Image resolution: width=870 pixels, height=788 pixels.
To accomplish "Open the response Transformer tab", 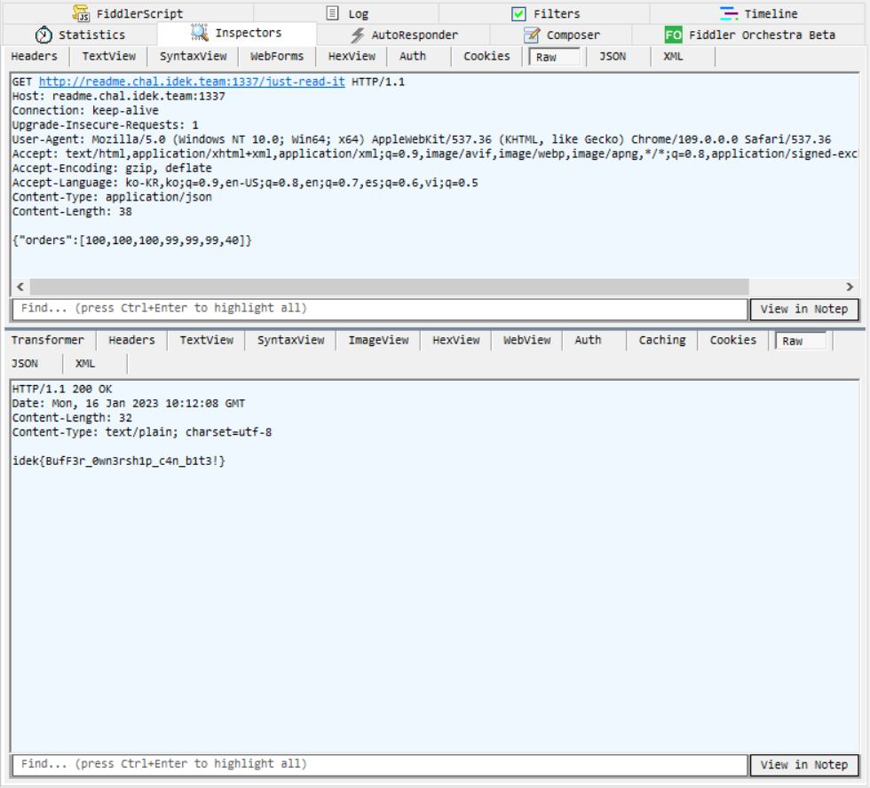I will [48, 341].
